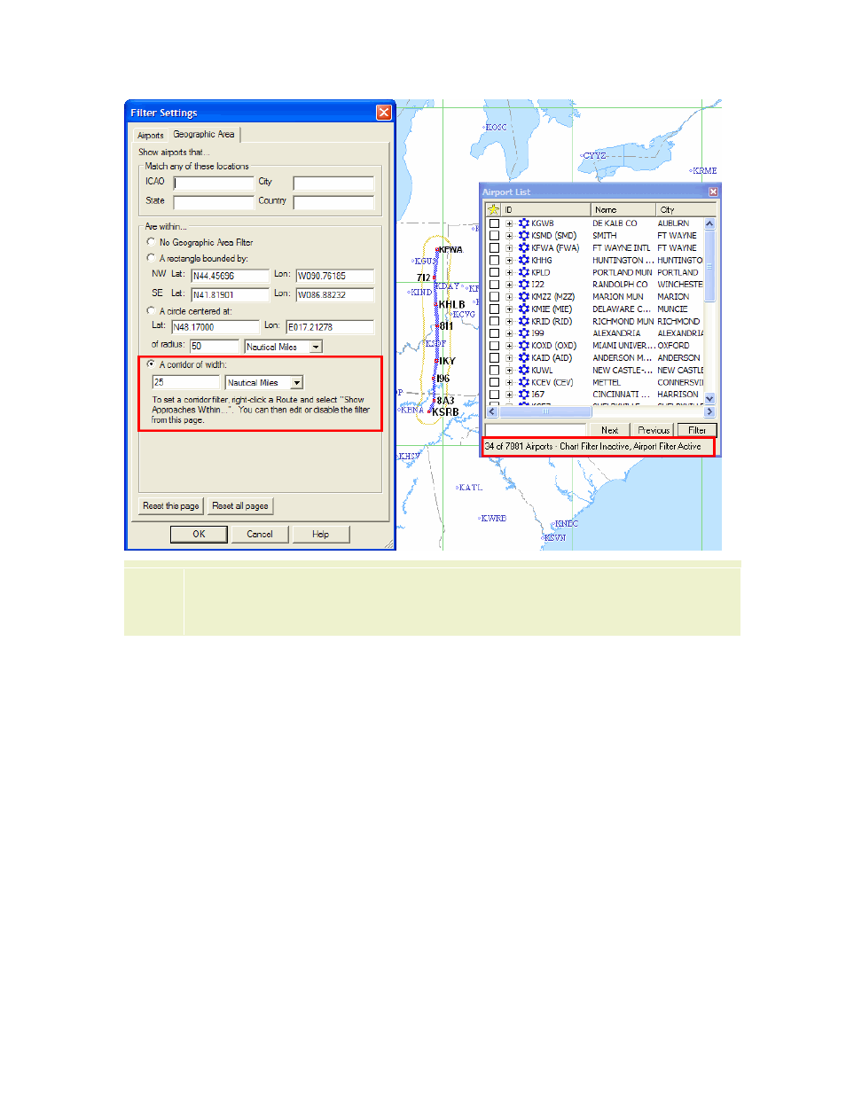This screenshot has width=846, height=1095.
Task: Check the box for KOXD (OXD) airport
Action: pyautogui.click(x=495, y=346)
